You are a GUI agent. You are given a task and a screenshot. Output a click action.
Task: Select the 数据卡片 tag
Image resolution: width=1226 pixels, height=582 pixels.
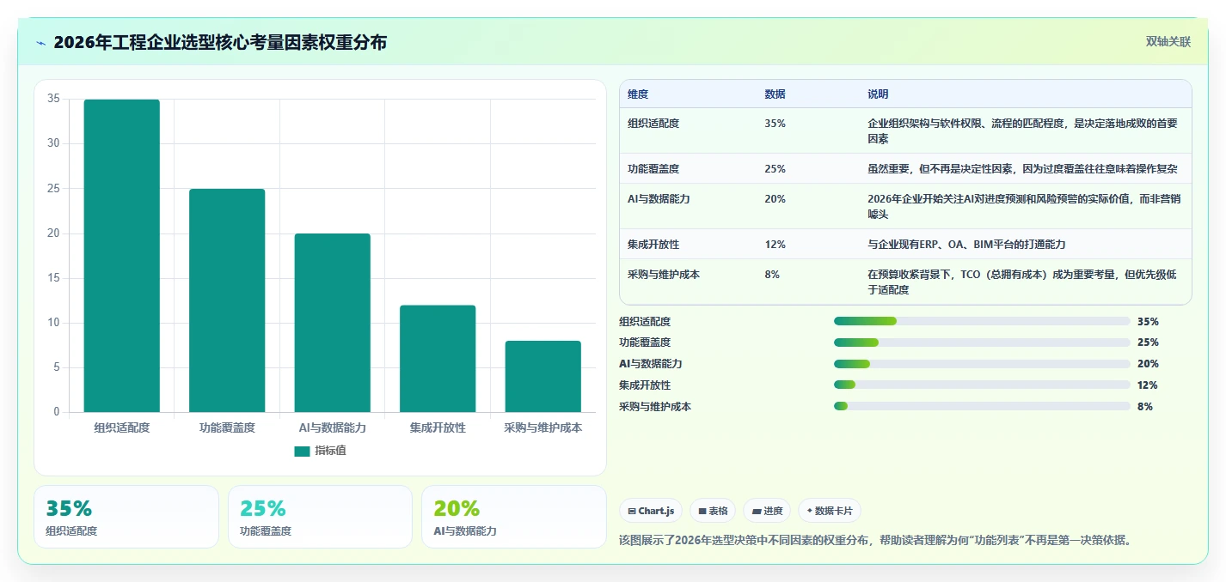(x=830, y=511)
